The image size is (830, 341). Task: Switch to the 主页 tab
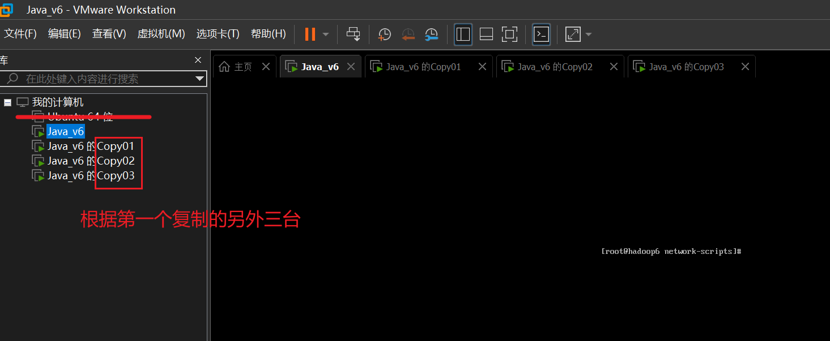coord(244,67)
